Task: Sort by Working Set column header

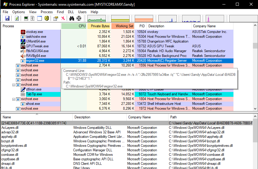Action: (123, 26)
